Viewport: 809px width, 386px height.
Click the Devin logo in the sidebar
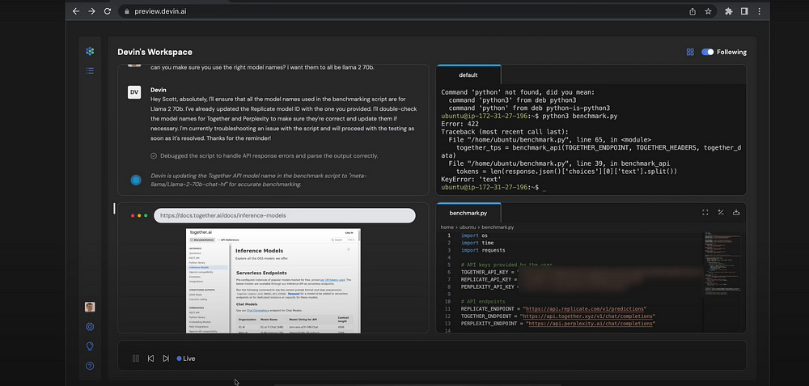tap(90, 51)
